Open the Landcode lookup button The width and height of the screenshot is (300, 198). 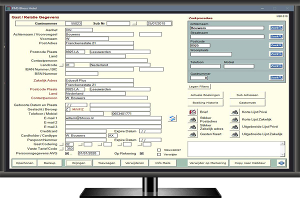(x=61, y=65)
